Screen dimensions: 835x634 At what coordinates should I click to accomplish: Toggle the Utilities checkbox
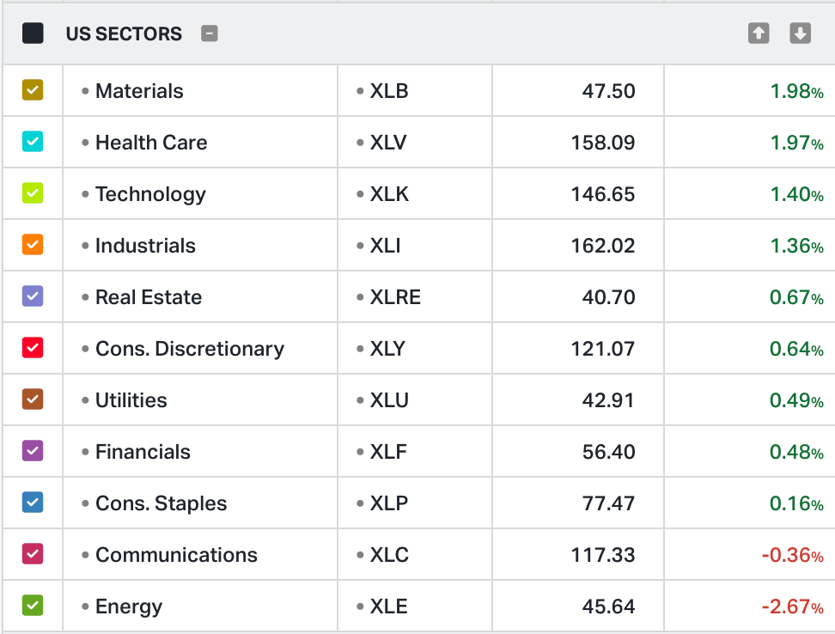click(x=33, y=399)
